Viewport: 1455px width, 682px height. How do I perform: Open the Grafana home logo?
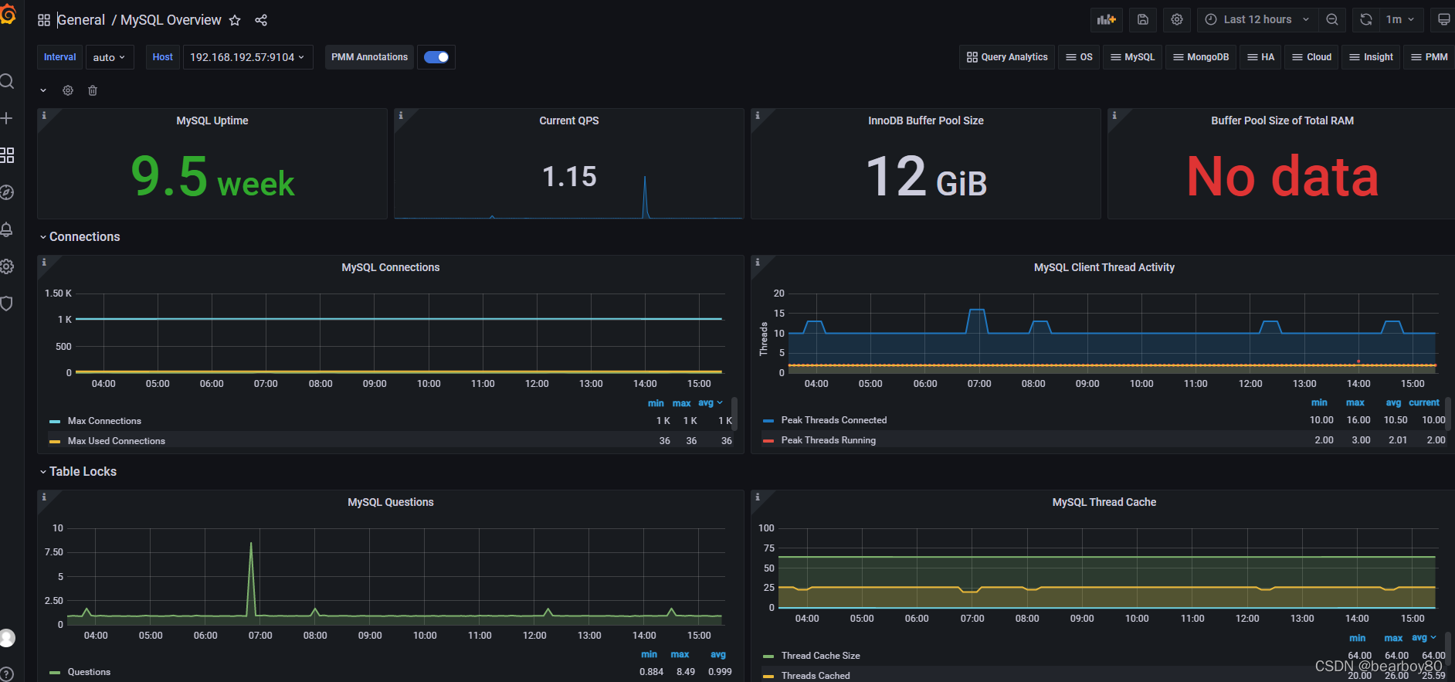click(7, 15)
